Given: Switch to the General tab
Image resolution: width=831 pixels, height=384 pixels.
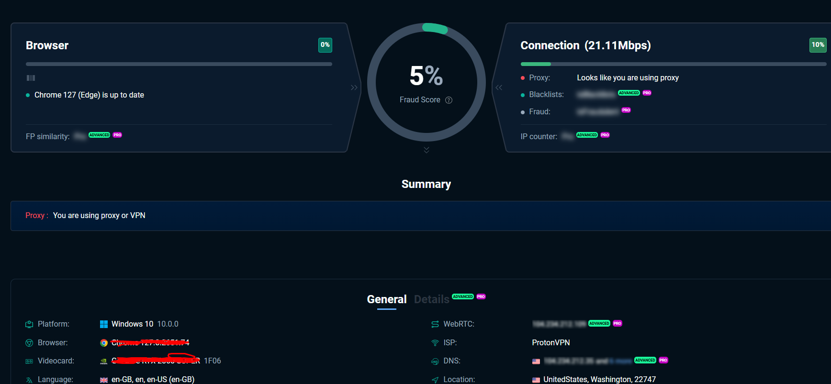Looking at the screenshot, I should pyautogui.click(x=386, y=299).
